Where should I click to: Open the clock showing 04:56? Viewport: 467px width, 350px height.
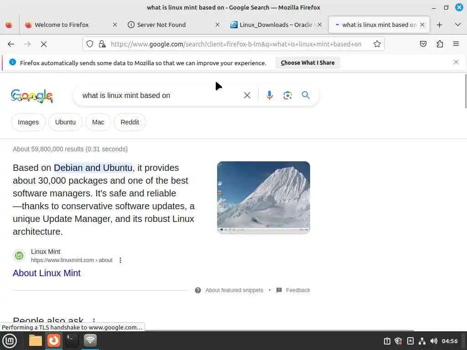(450, 341)
